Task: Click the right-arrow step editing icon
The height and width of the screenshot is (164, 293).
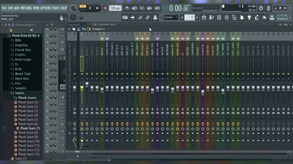Action: click(x=132, y=17)
